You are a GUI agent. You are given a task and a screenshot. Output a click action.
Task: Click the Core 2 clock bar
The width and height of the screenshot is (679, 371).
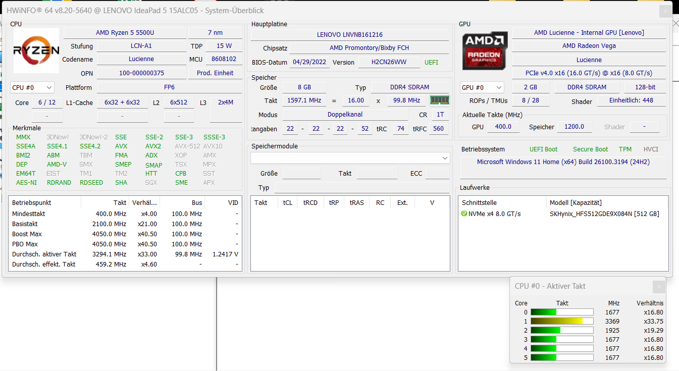click(x=562, y=331)
